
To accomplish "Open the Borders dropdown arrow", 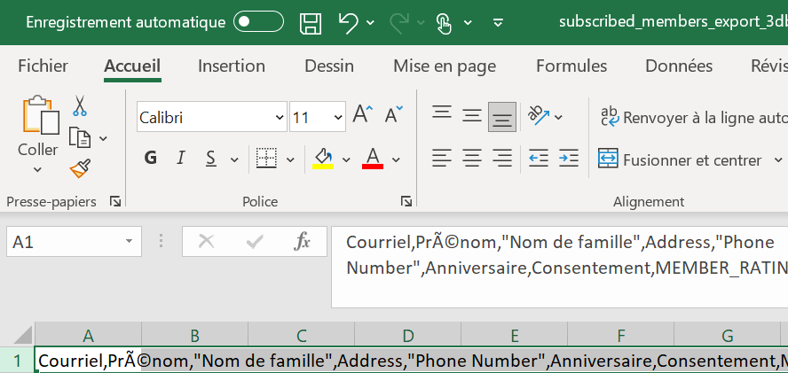I will 290,159.
